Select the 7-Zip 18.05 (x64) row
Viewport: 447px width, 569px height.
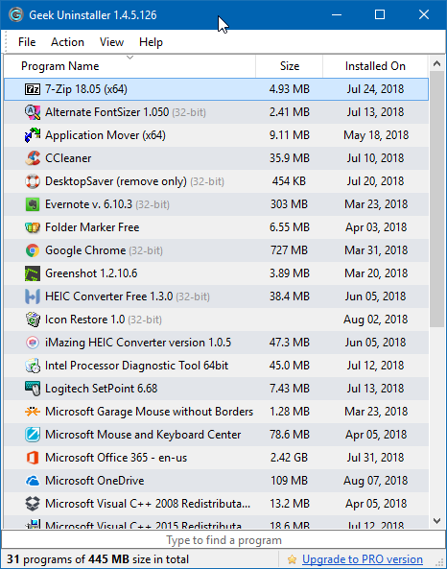(216, 89)
